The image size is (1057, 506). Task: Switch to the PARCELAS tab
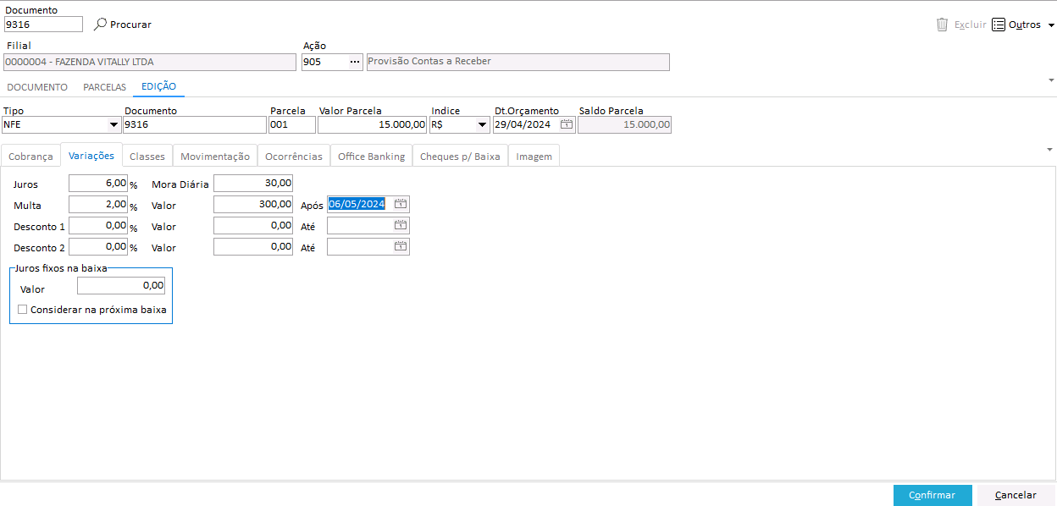click(x=104, y=87)
